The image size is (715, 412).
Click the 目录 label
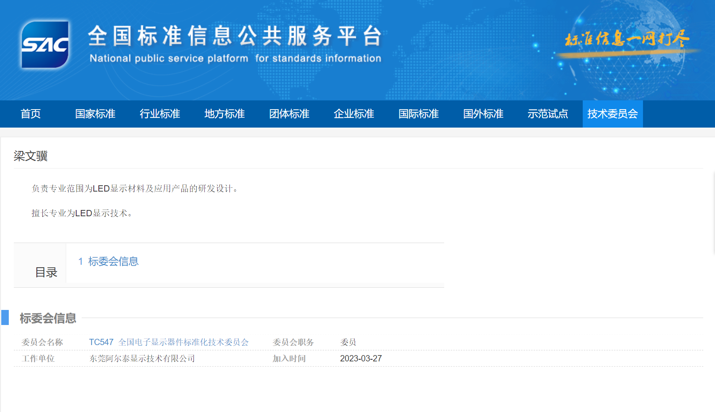click(x=46, y=272)
